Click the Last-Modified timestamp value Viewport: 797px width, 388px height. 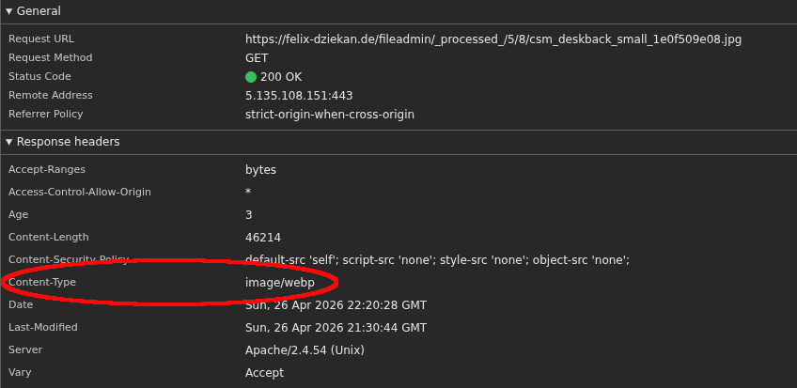click(x=336, y=328)
